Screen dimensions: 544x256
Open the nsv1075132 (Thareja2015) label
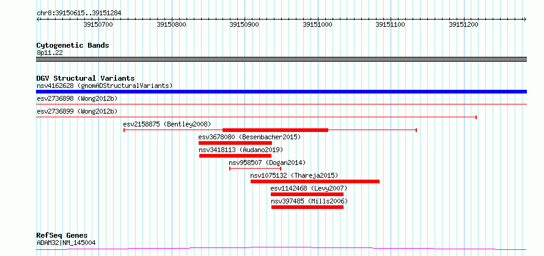coord(294,175)
